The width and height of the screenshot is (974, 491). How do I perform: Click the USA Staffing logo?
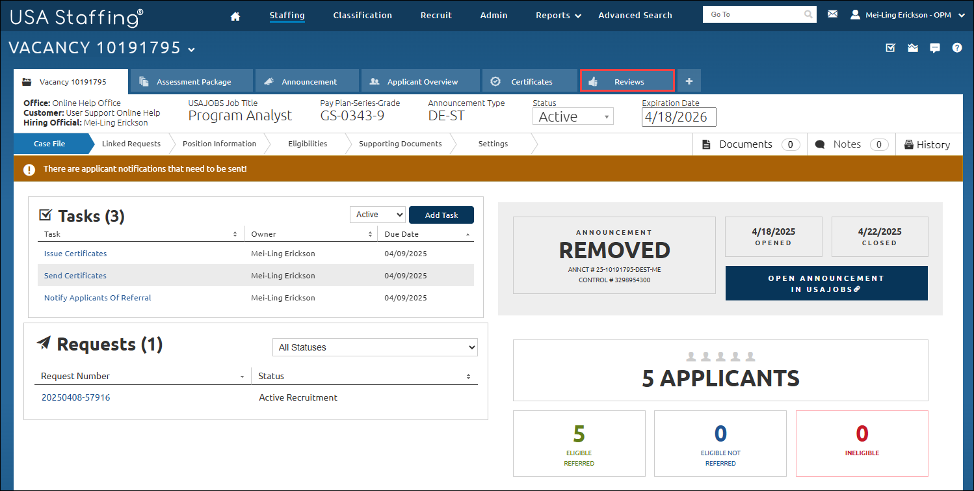[x=77, y=16]
